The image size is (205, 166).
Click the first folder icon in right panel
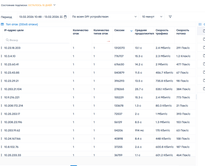click(204, 31)
